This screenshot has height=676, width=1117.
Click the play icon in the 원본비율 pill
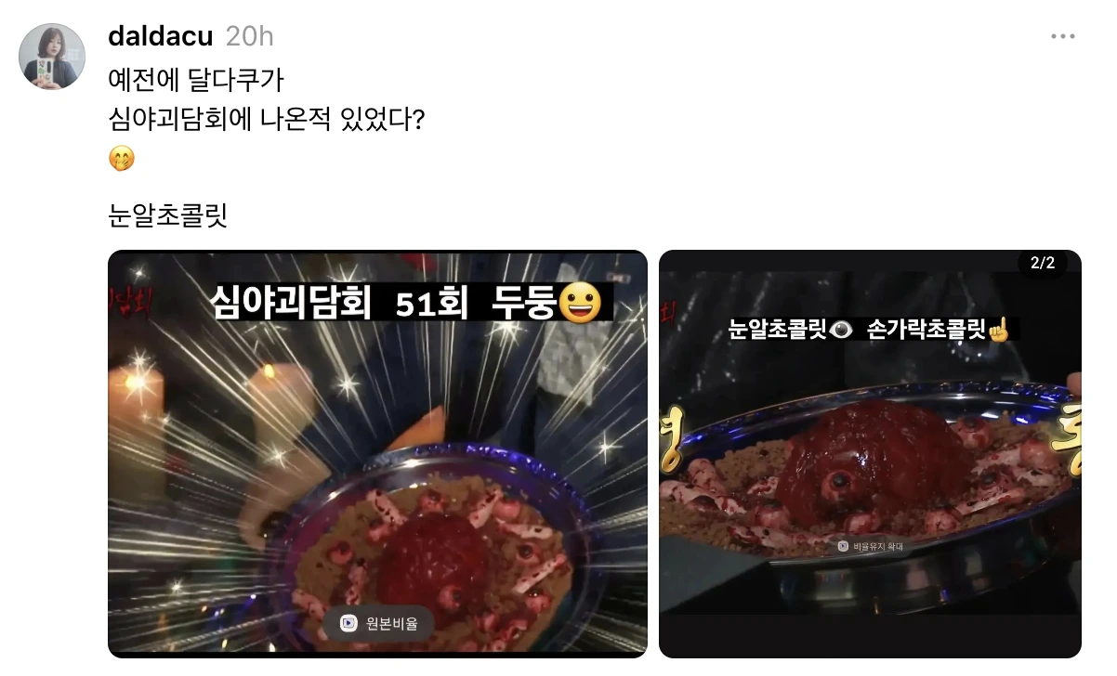tap(349, 623)
